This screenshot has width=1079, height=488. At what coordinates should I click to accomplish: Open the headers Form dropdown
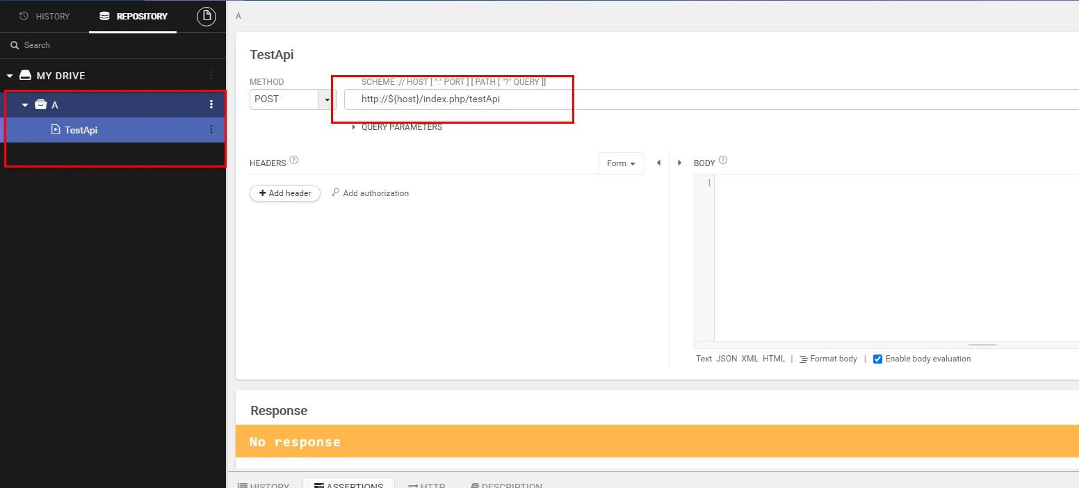point(621,163)
